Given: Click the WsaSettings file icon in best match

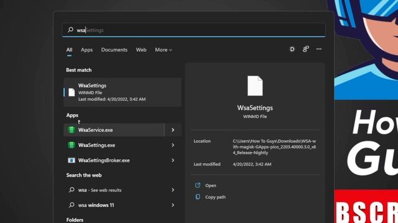Looking at the screenshot, I should 72,92.
